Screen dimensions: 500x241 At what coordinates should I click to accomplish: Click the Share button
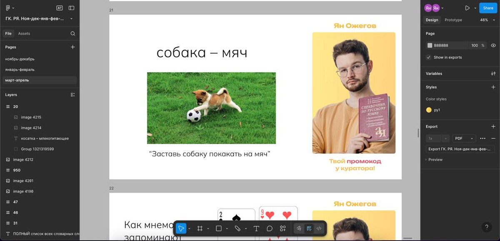(x=488, y=8)
